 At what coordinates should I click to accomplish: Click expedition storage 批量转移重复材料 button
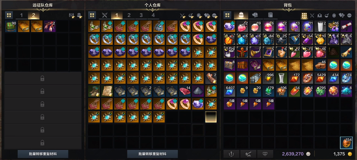coord(43,154)
